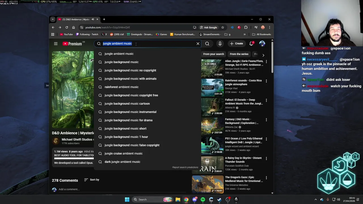Viewport: 363px width, 204px height.
Task: Pick 'jungle background music cartoon' suggestion
Action: click(x=147, y=103)
